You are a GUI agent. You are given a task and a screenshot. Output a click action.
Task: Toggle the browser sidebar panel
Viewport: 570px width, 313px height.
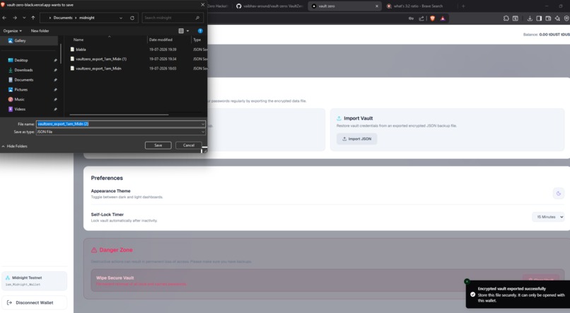tap(539, 18)
